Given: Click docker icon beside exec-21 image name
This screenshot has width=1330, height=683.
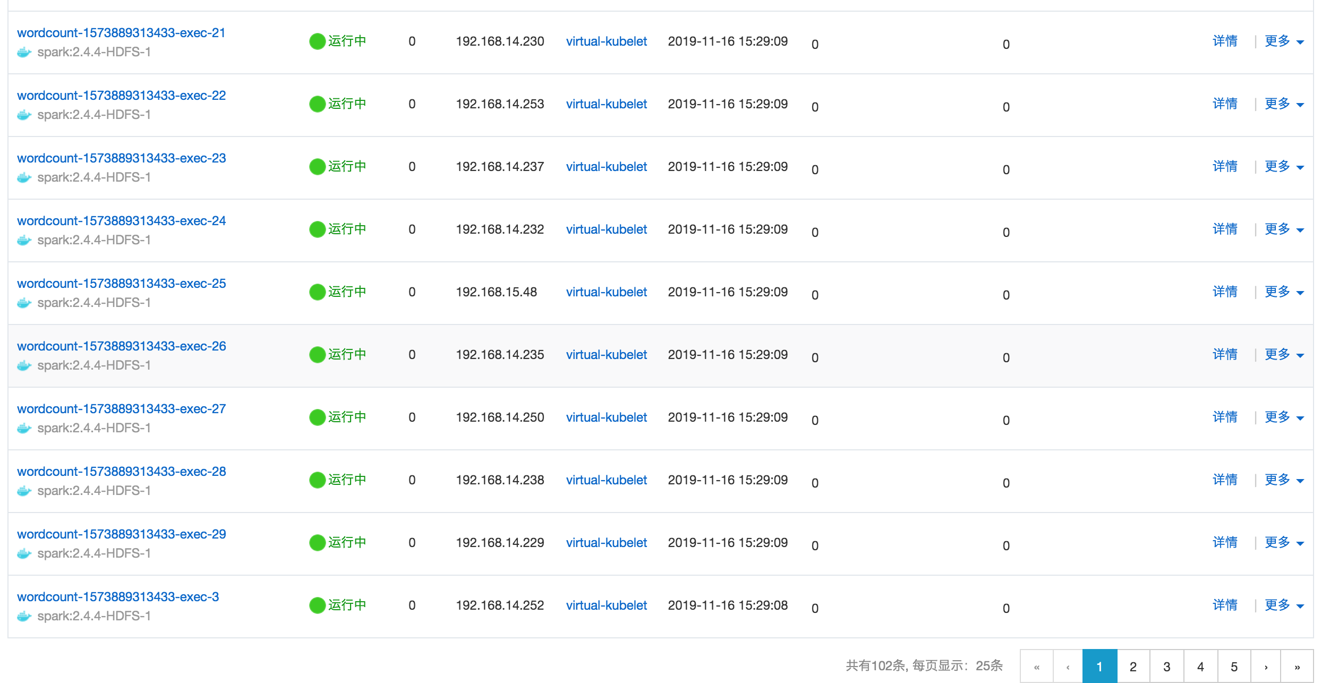Looking at the screenshot, I should (24, 52).
